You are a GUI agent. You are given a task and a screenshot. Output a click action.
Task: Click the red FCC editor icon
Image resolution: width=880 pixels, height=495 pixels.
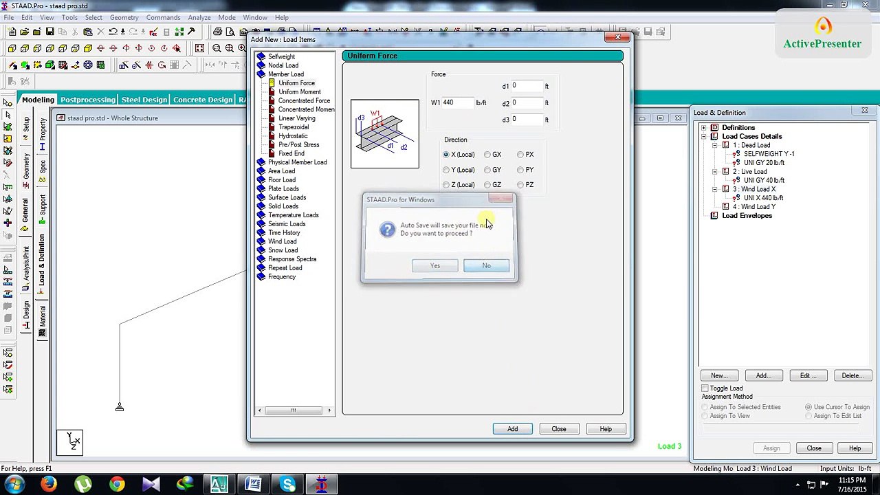(154, 32)
